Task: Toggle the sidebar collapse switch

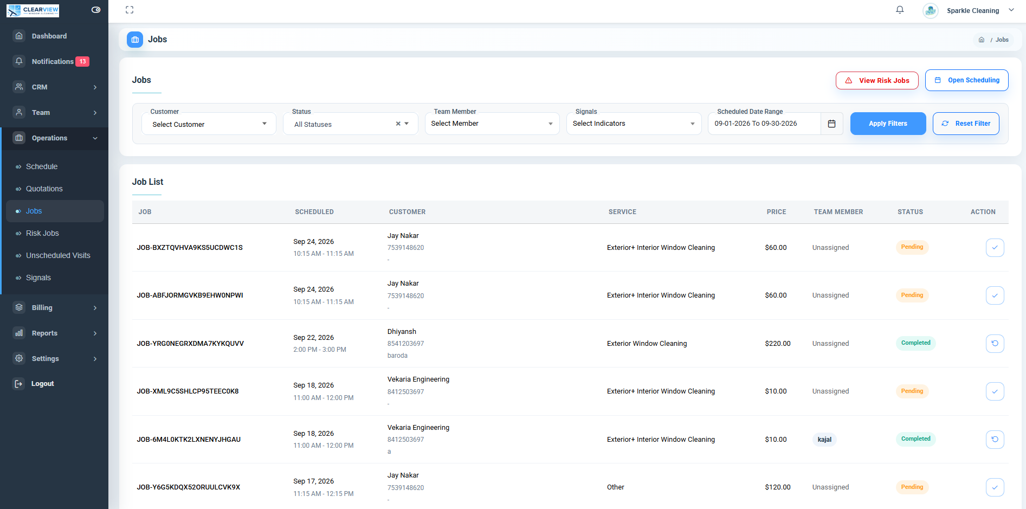Action: coord(96,10)
